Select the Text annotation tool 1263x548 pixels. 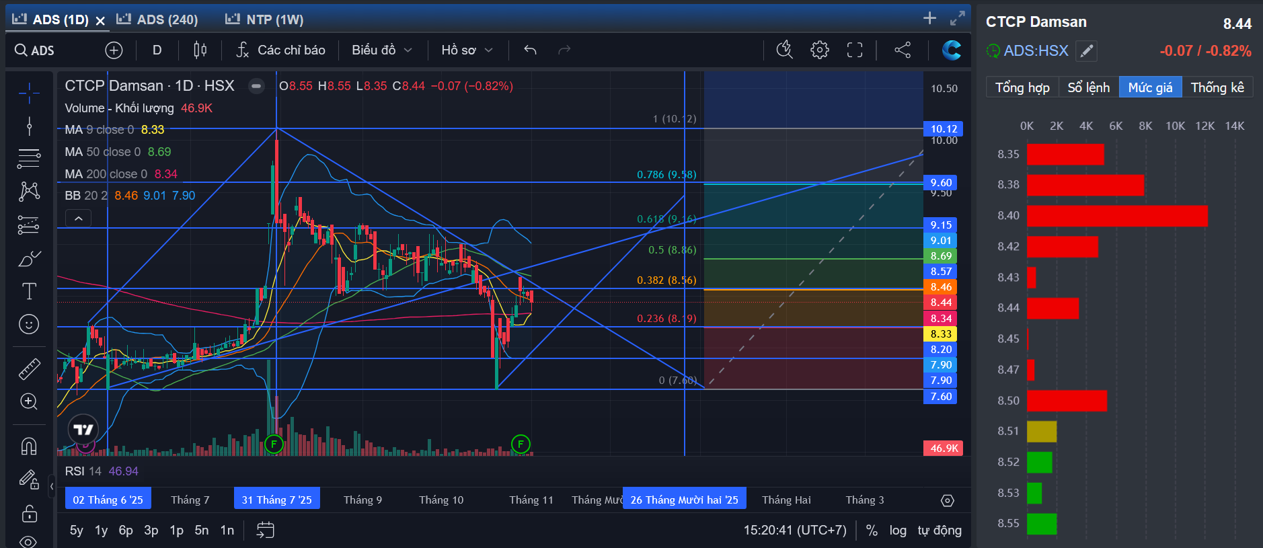29,291
